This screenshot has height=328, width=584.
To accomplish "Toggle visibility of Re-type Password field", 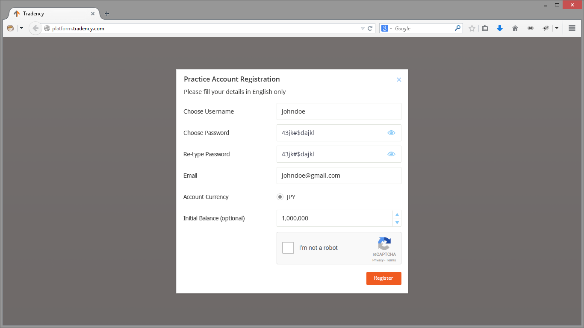I will (391, 154).
